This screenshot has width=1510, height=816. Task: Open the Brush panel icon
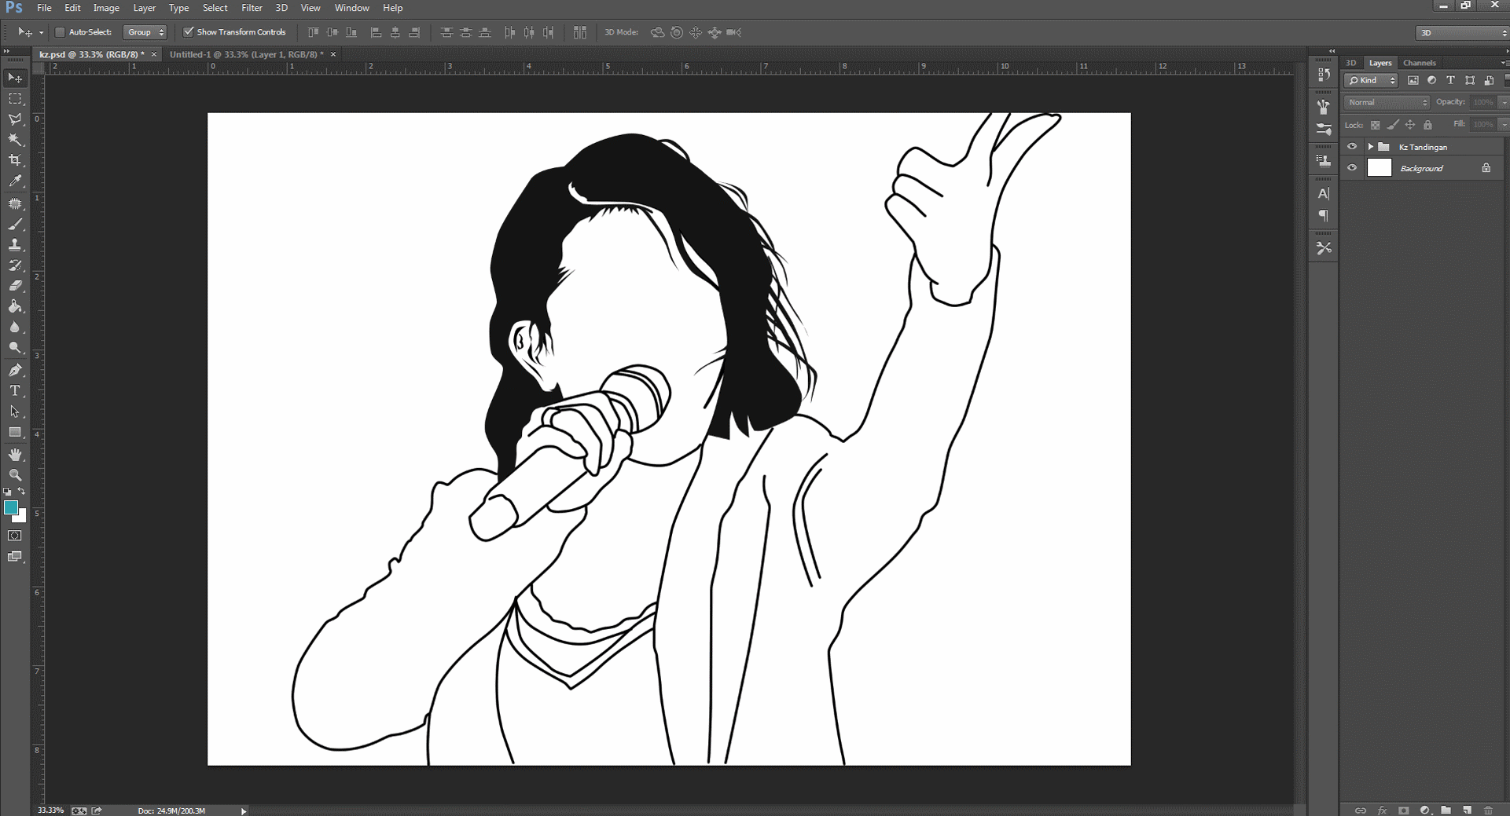point(1324,129)
